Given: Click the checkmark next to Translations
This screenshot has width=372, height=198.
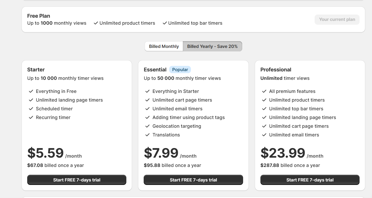Looking at the screenshot, I should tap(147, 135).
